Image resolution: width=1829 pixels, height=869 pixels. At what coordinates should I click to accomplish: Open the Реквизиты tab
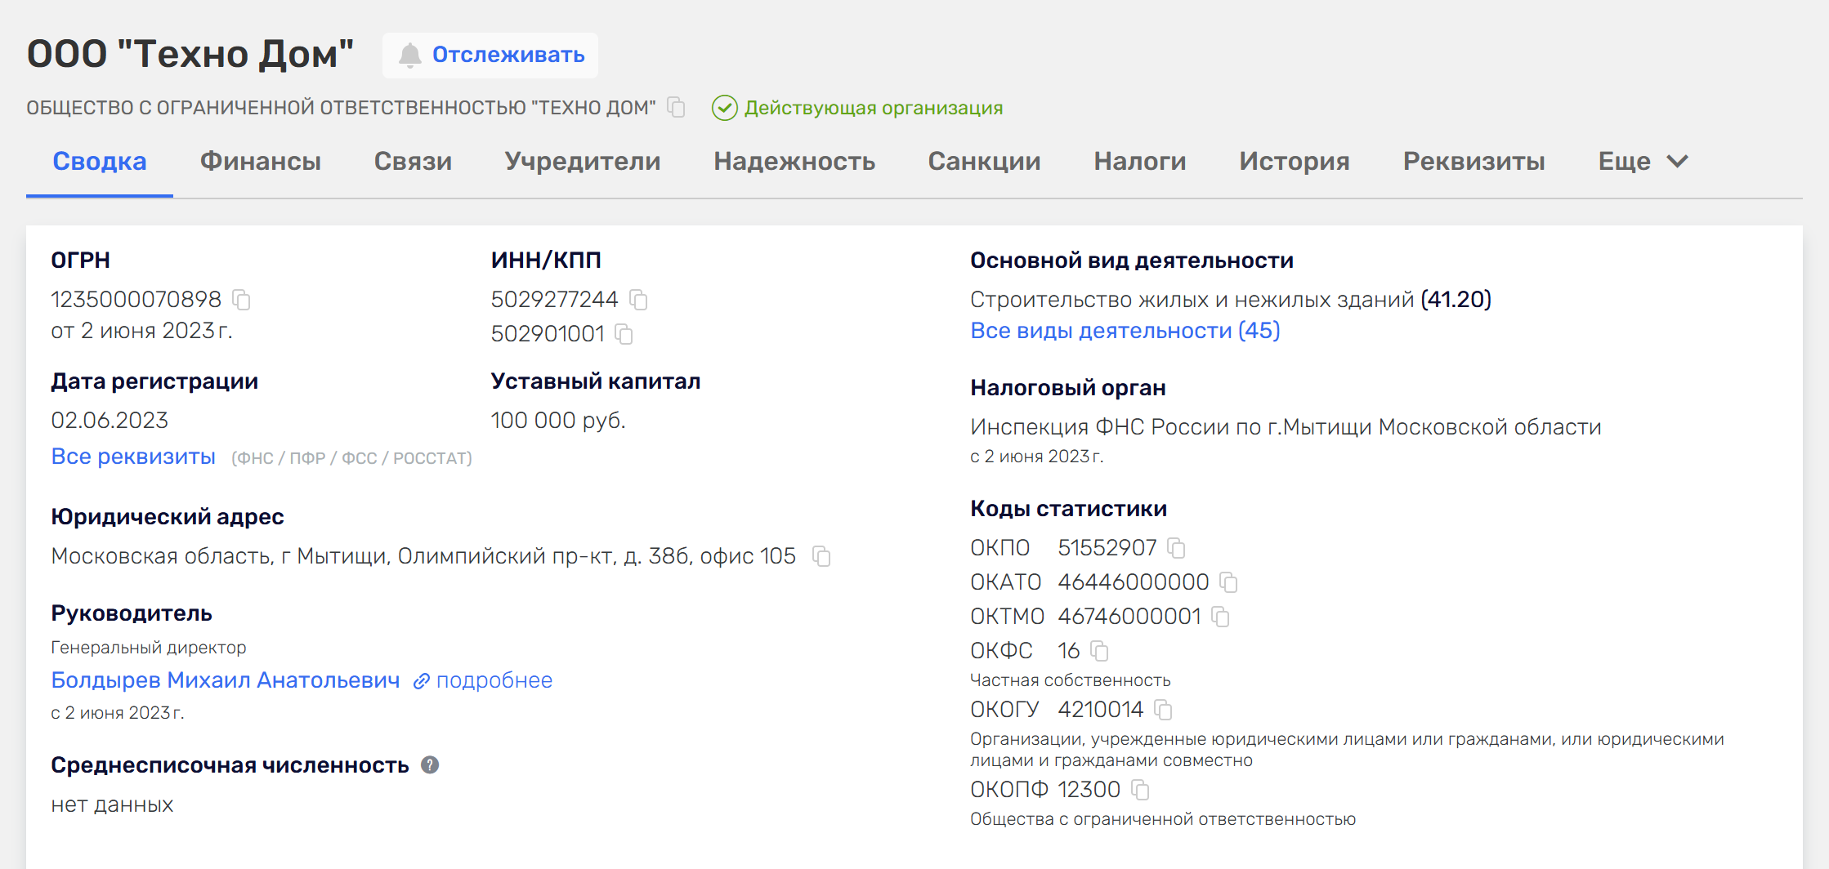tap(1473, 162)
